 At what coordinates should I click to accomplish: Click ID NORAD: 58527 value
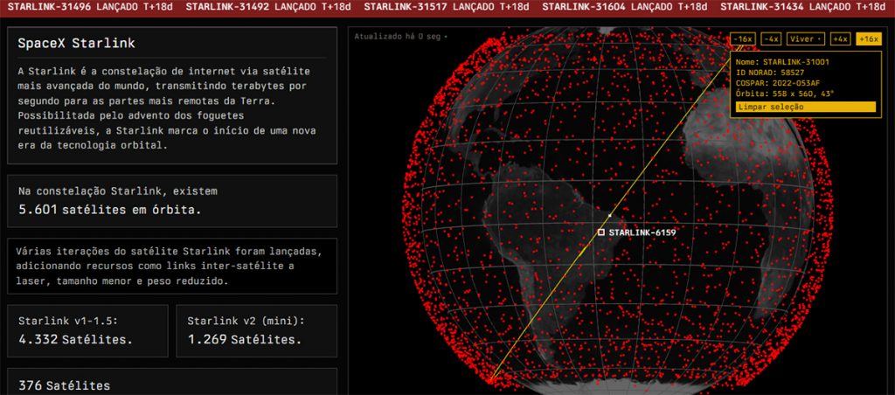770,73
